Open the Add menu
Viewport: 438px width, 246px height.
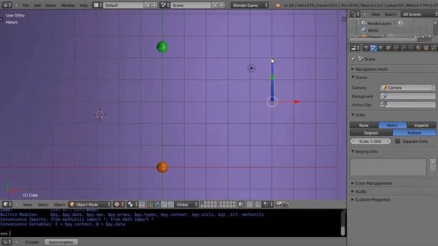point(37,5)
